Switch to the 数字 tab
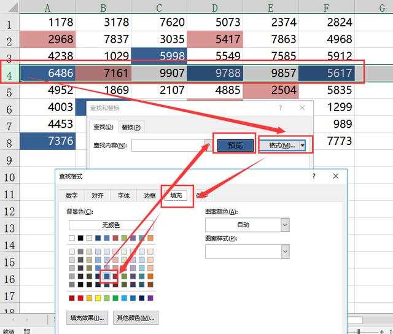Screen dimensions: 393x334 point(72,196)
